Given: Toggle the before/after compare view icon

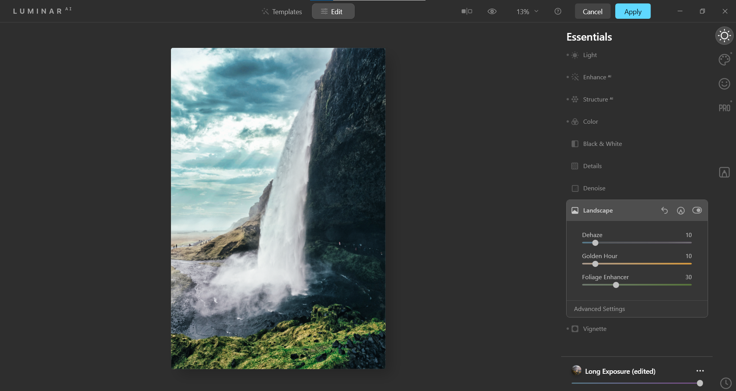Looking at the screenshot, I should click(x=467, y=11).
